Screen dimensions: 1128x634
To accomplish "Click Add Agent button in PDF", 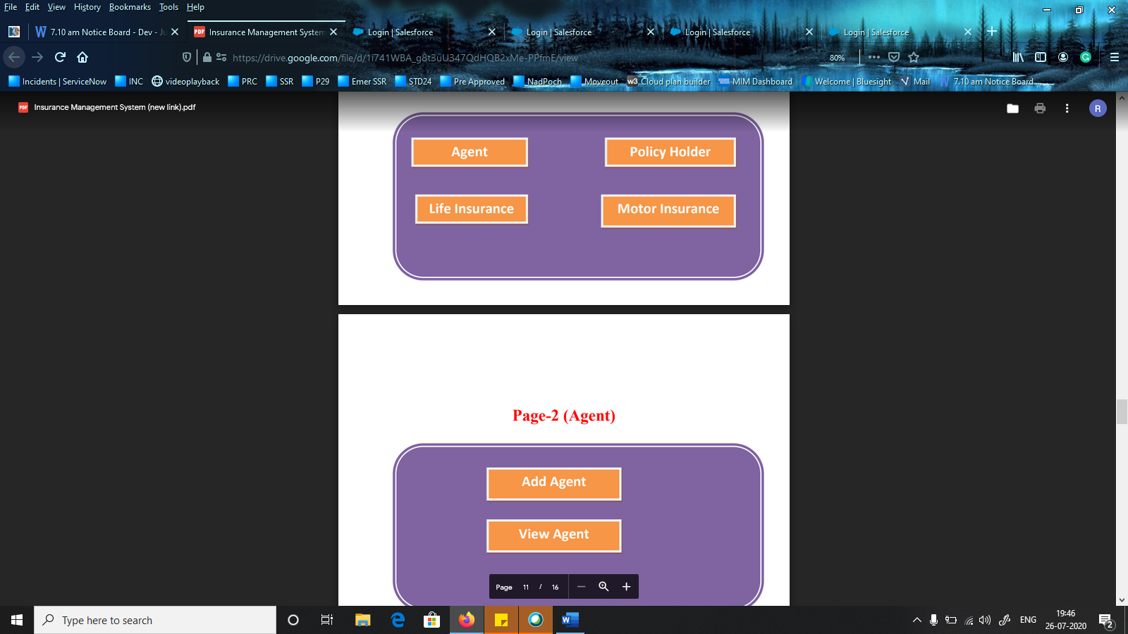I will (554, 484).
